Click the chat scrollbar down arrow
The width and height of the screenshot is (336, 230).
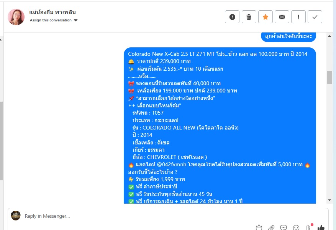tap(329, 200)
